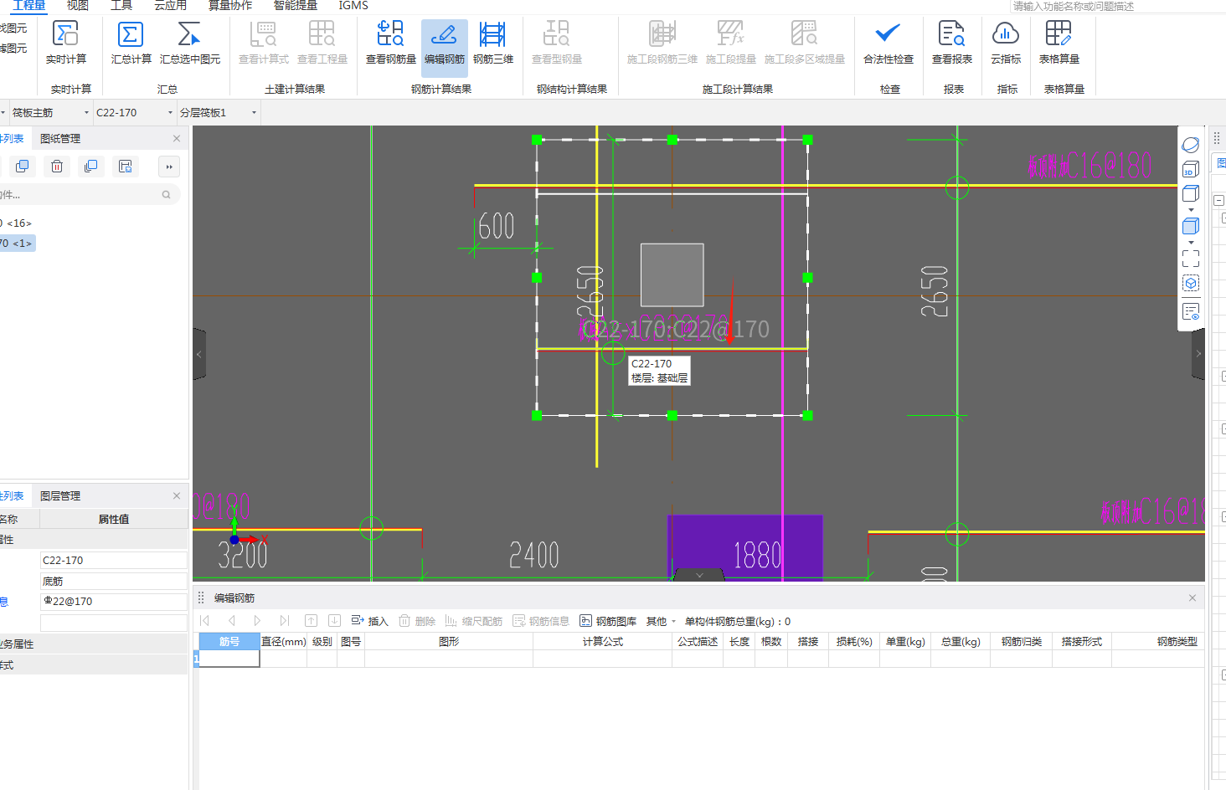
Task: Open the C22-170 component dropdown
Action: 134,112
